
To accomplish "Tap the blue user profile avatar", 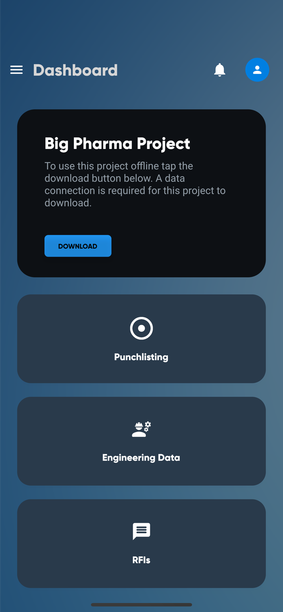I will tap(257, 70).
